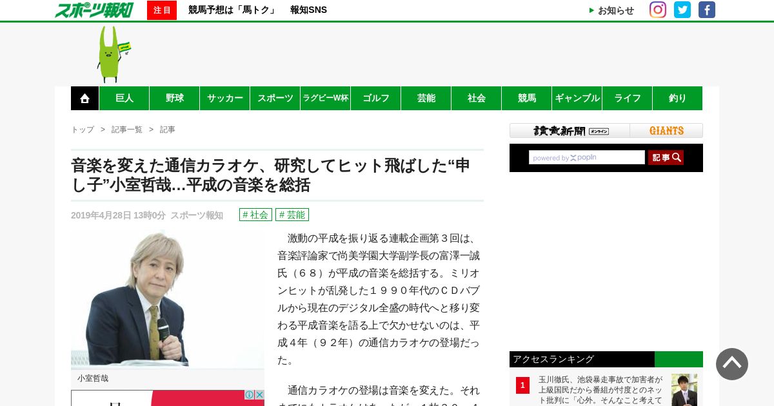Click the # 芸能 tag
Screen dimensions: 774x406
tap(292, 215)
